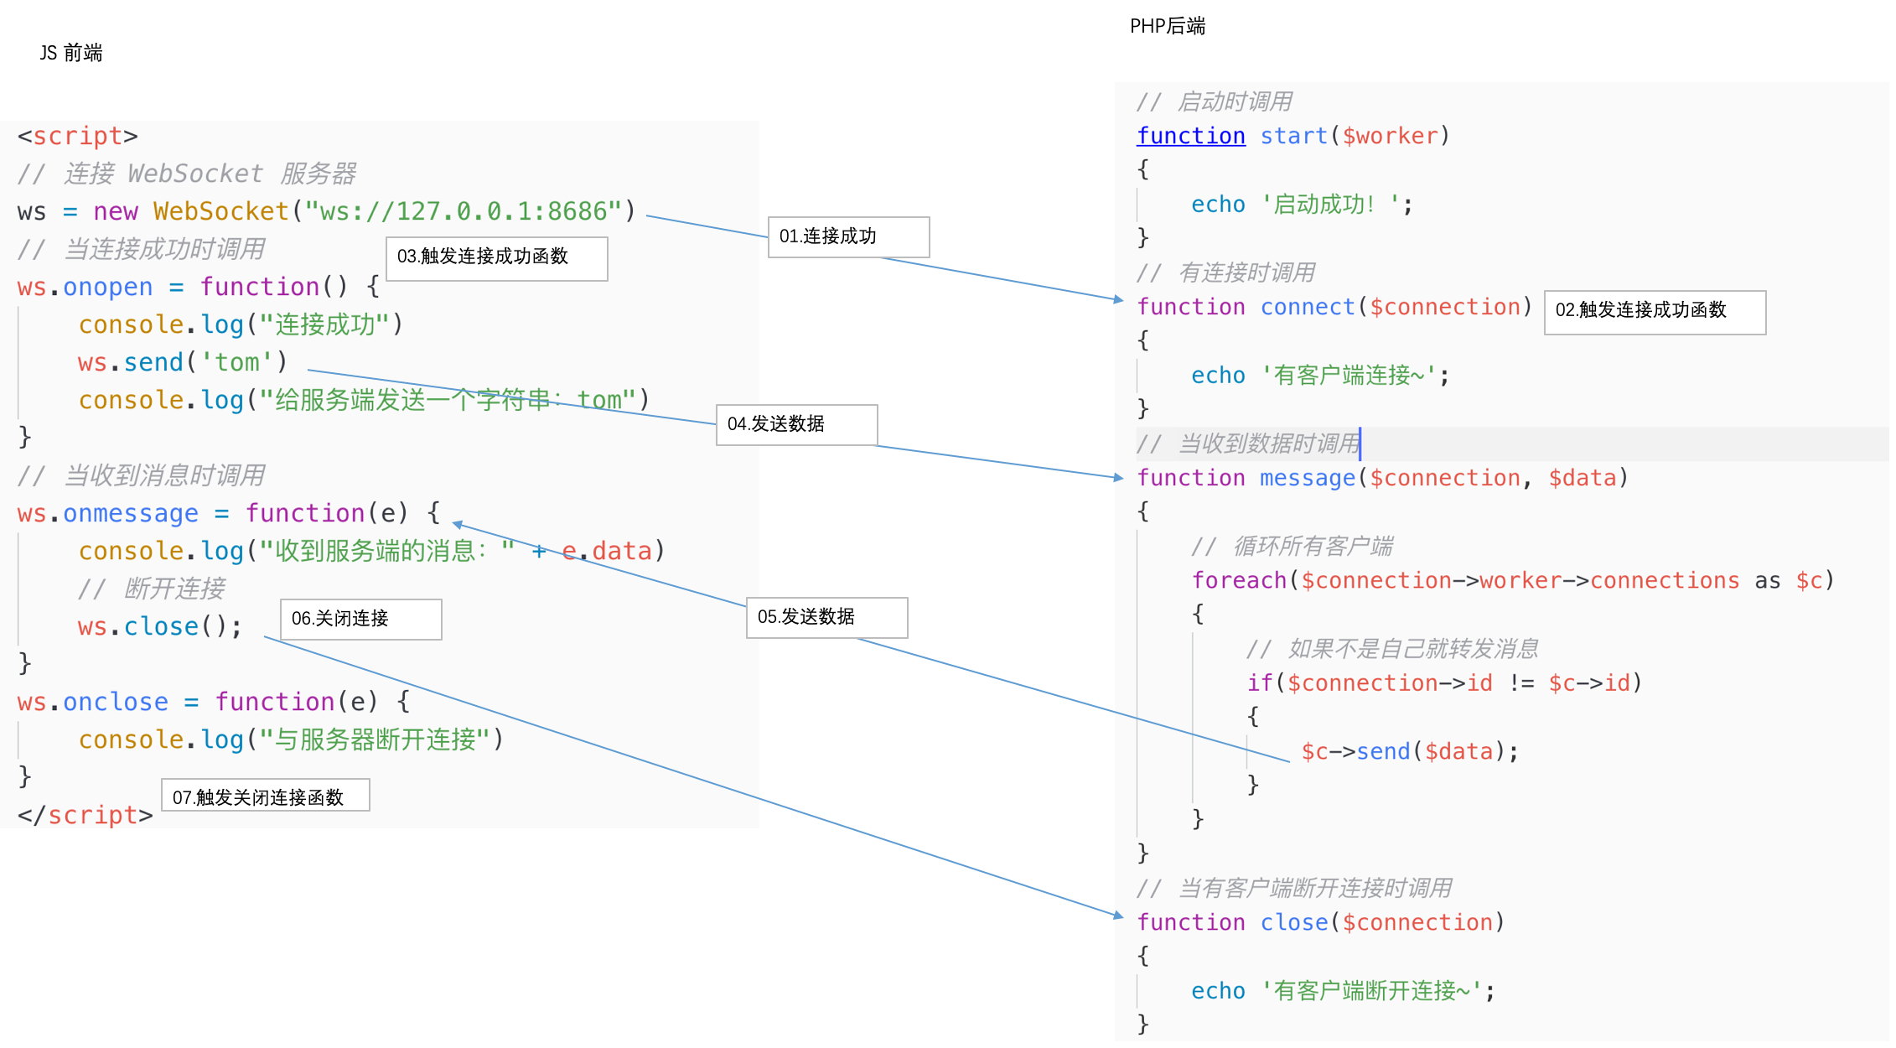Screen dimensions: 1896x1048
Task: Click the $c->send($data); statement
Action: 1410,751
